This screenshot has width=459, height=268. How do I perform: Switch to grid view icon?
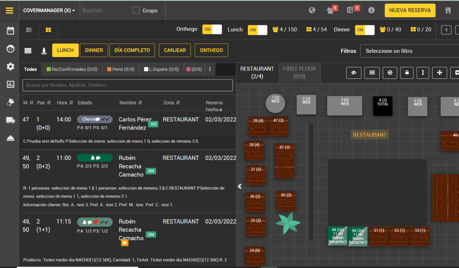point(48,30)
